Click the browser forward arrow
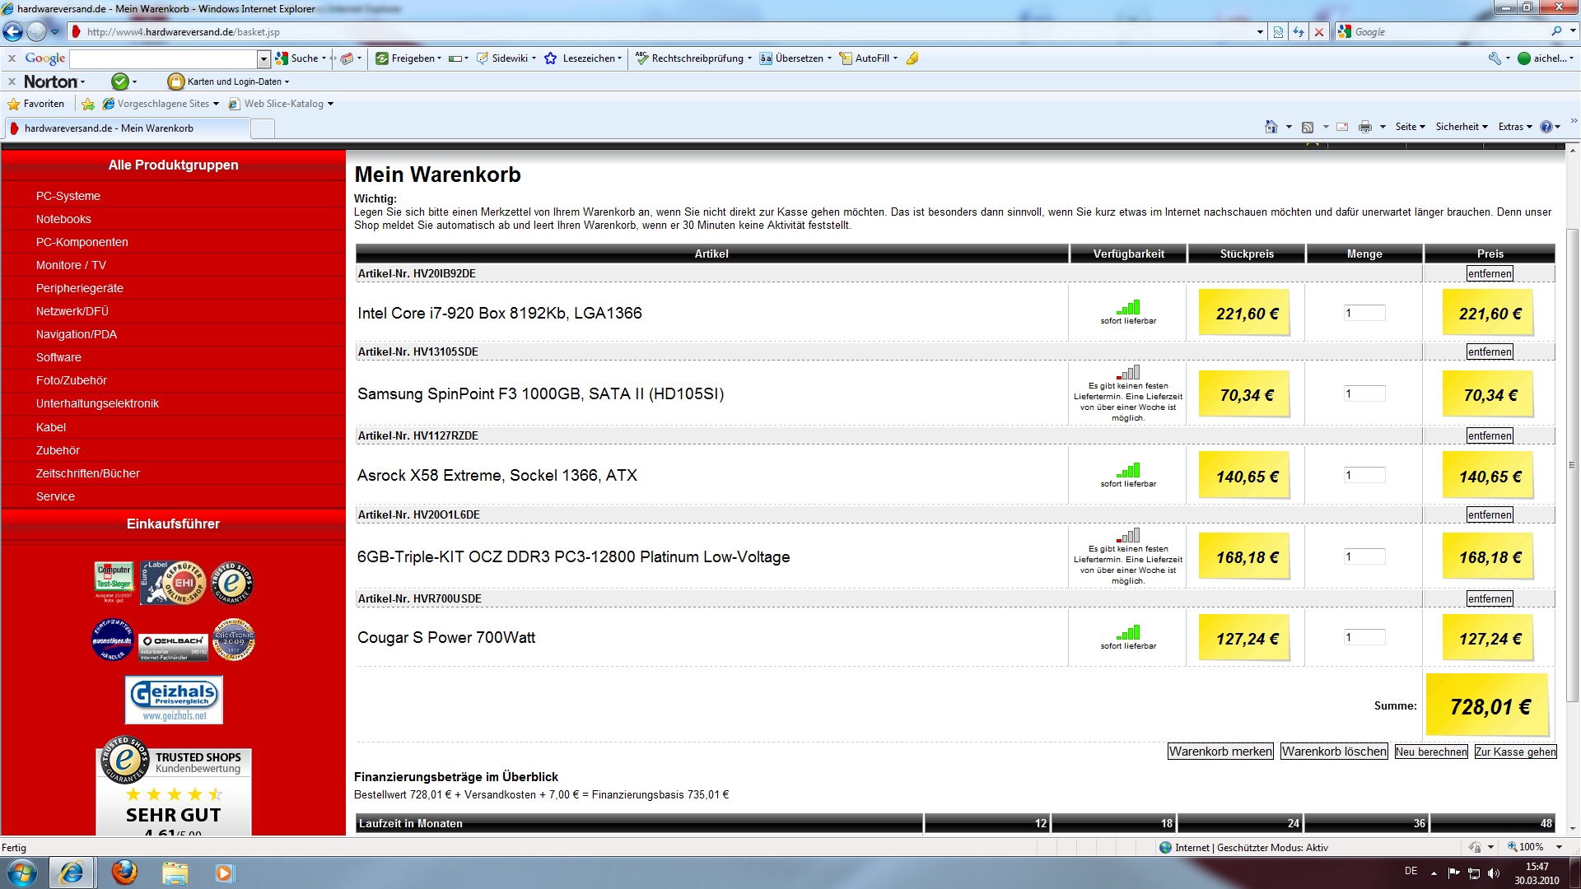Screen dimensions: 1581x889 tap(36, 32)
